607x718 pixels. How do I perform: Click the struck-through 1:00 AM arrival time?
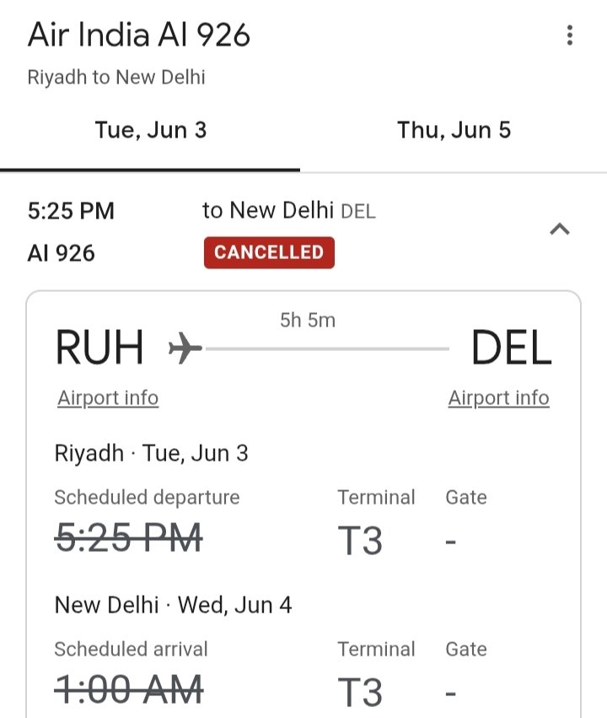128,689
